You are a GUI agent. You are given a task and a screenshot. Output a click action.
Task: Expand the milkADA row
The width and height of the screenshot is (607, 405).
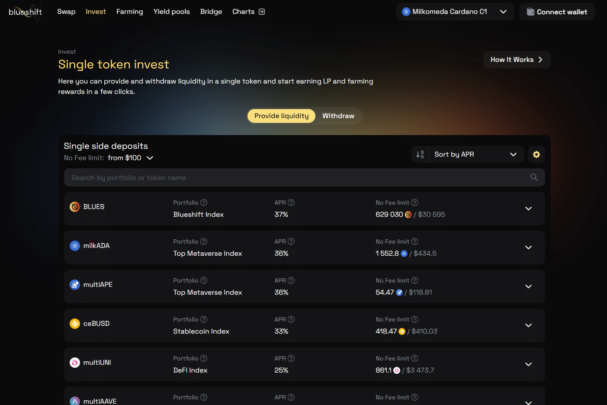click(528, 247)
